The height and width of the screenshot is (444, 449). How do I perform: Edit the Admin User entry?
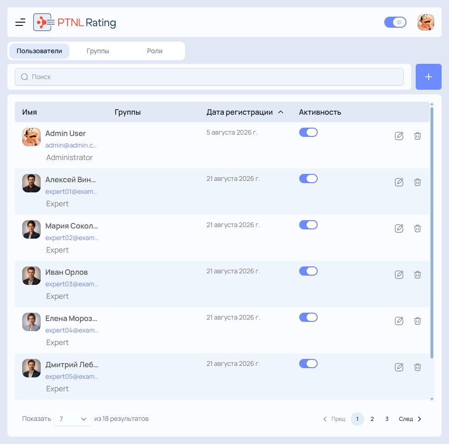coord(399,136)
